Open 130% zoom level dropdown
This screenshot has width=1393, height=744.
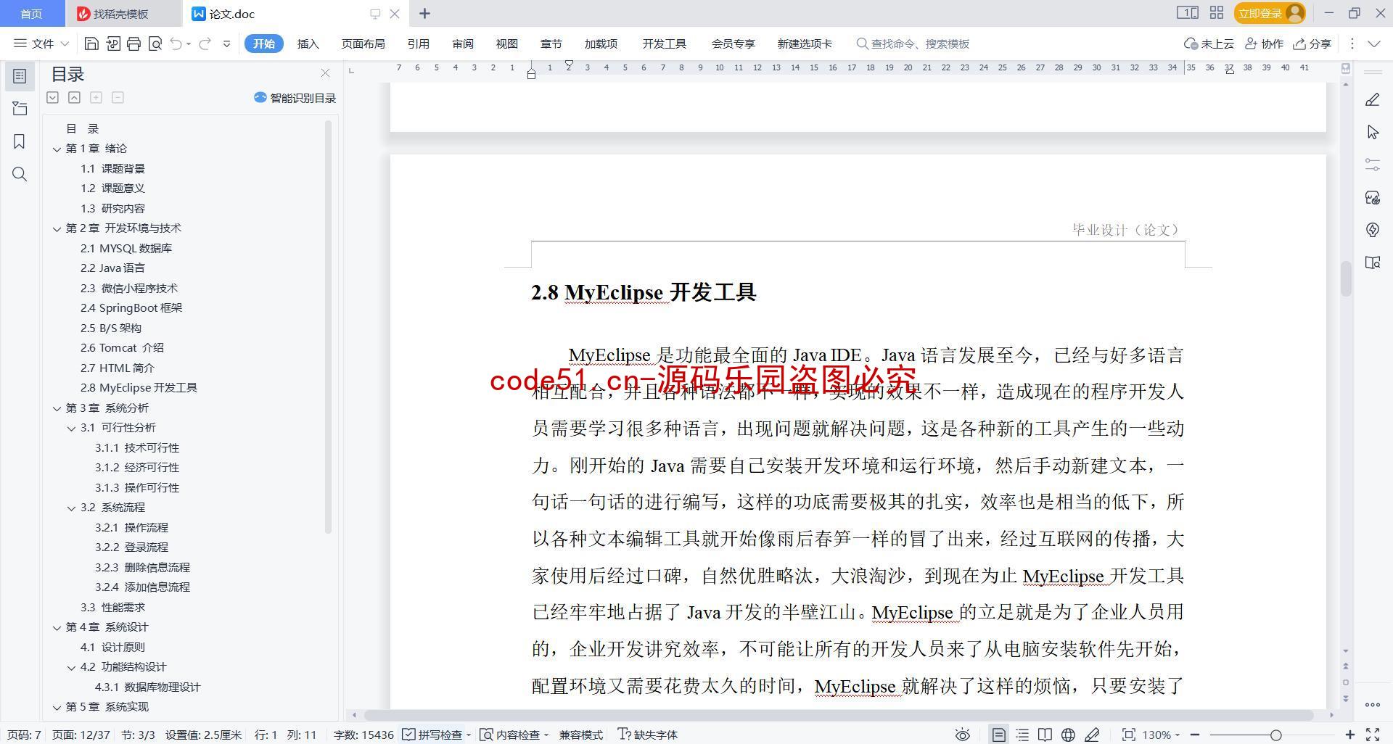pyautogui.click(x=1161, y=735)
